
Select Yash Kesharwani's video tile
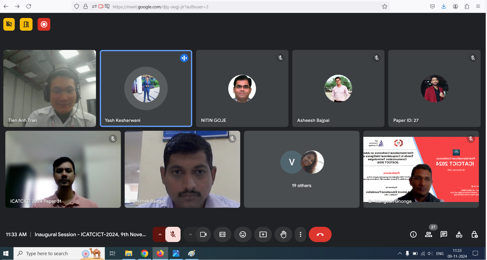pyautogui.click(x=146, y=88)
